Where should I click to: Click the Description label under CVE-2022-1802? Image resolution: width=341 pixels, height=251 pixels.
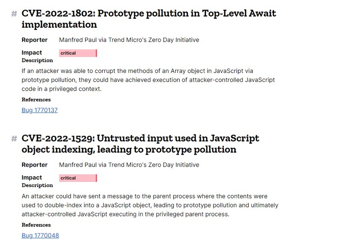pyautogui.click(x=37, y=61)
